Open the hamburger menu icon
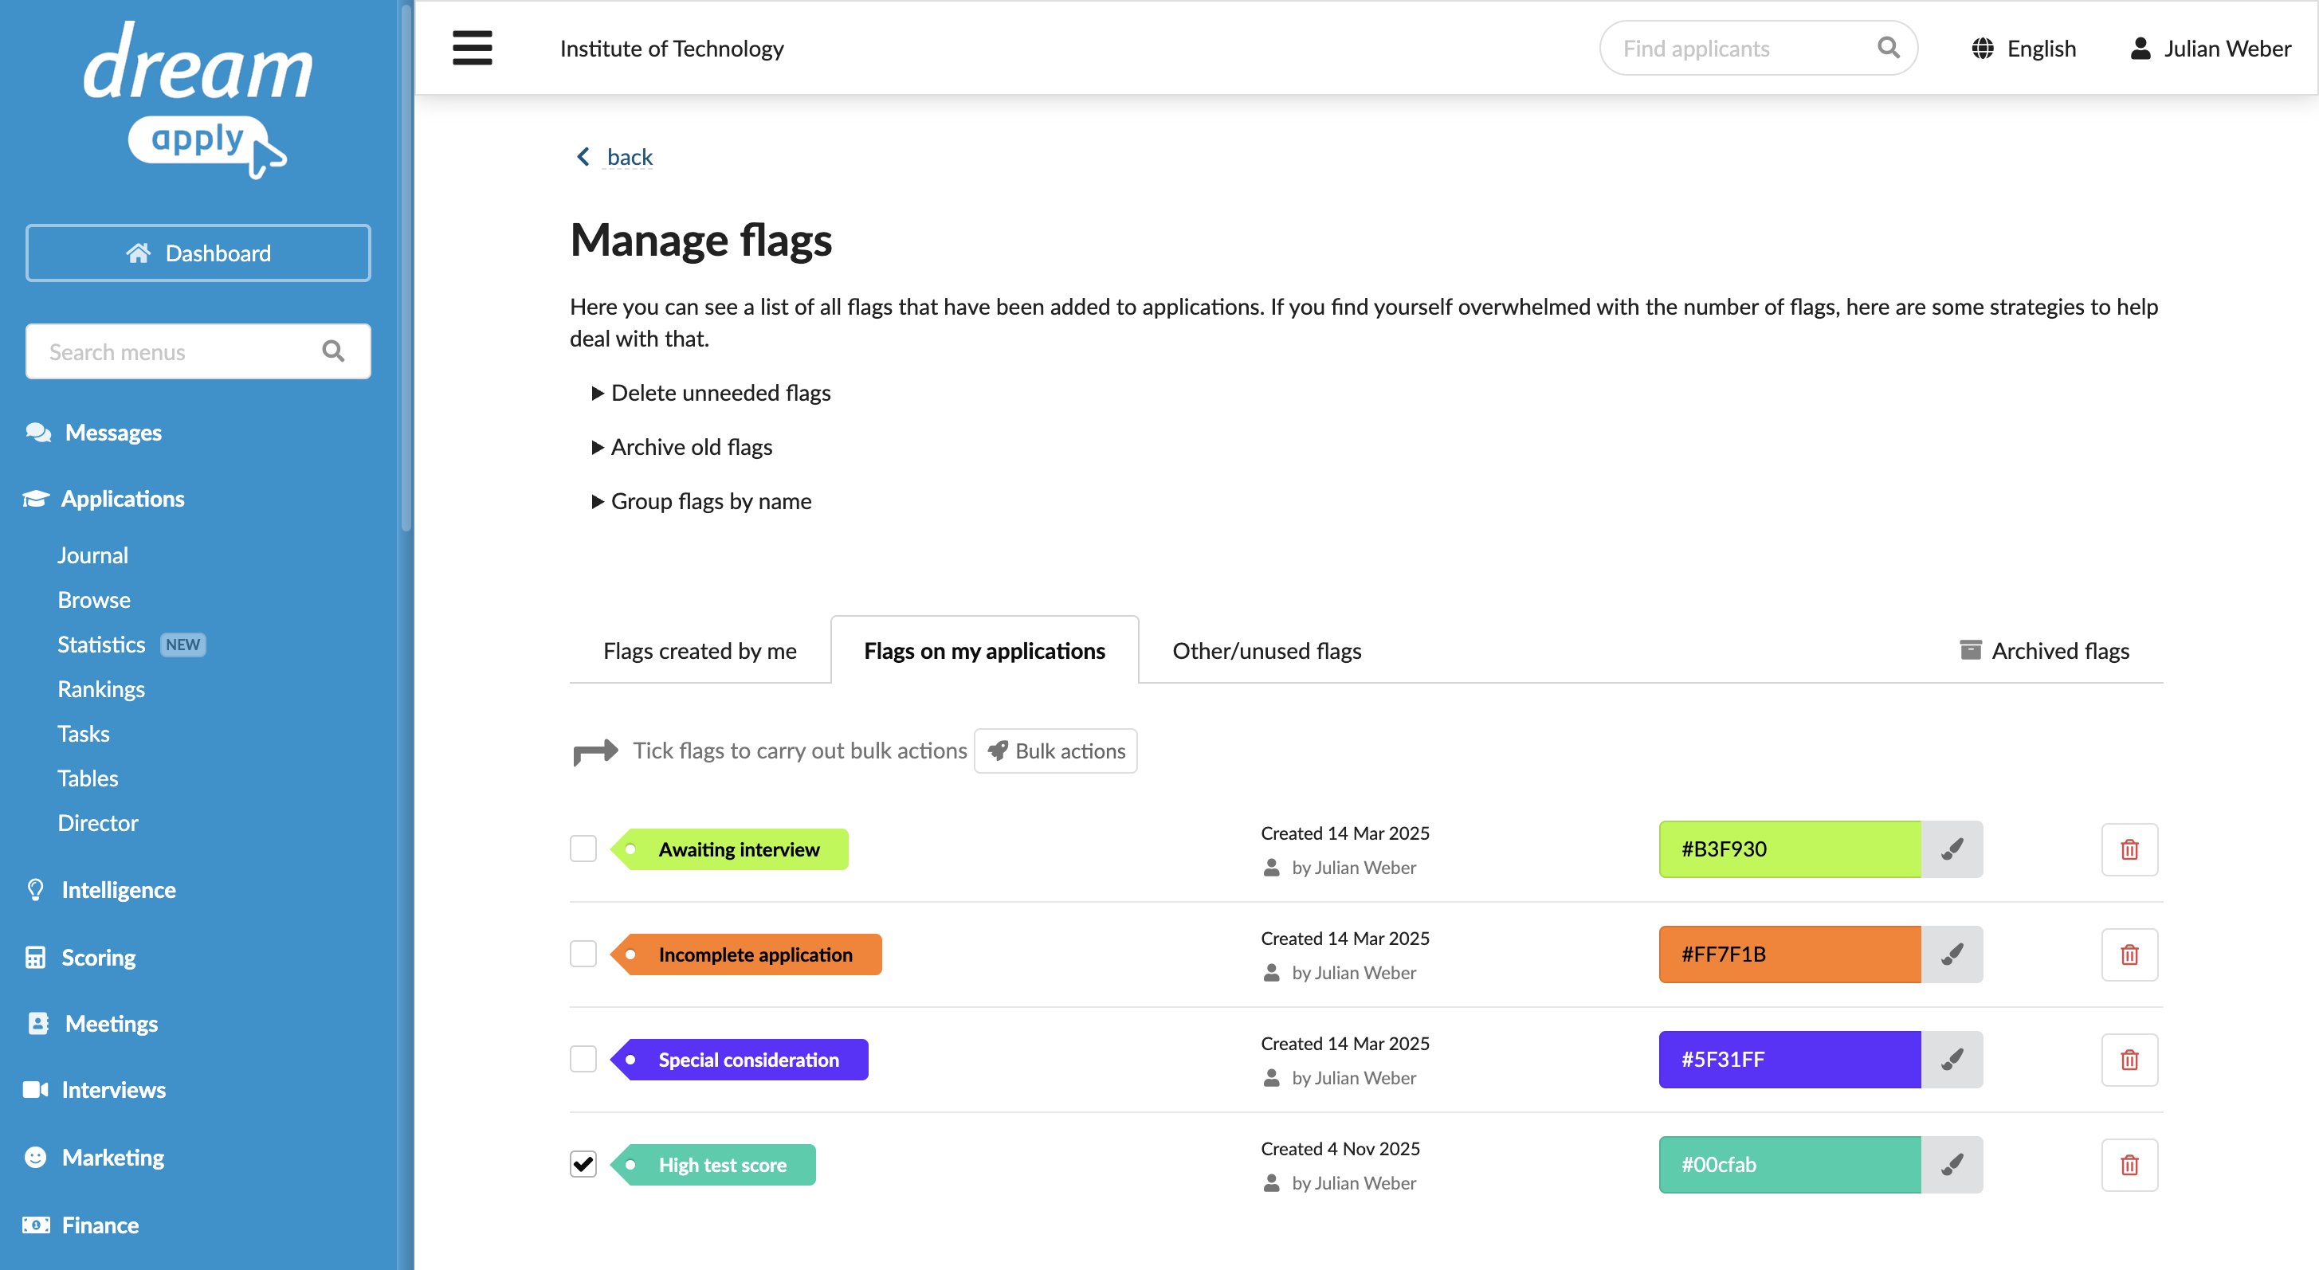This screenshot has width=2319, height=1270. 472,48
